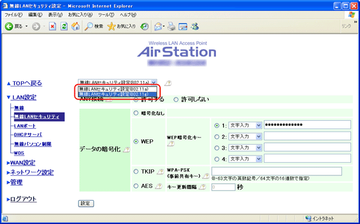Select the 許可する radio button
Image resolution: width=360 pixels, height=224 pixels.
(x=136, y=100)
